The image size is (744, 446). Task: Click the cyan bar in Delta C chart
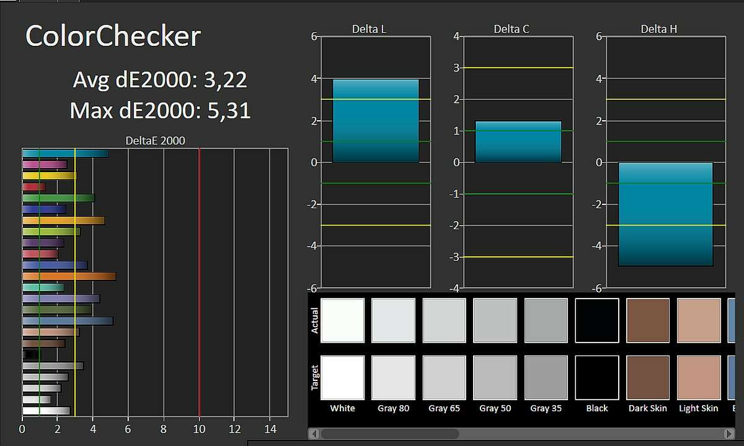click(x=518, y=142)
